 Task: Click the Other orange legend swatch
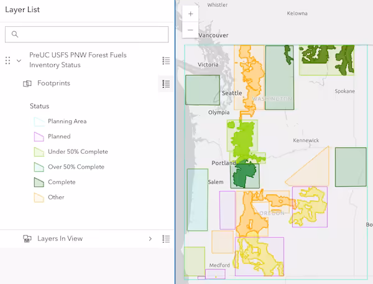(39, 198)
